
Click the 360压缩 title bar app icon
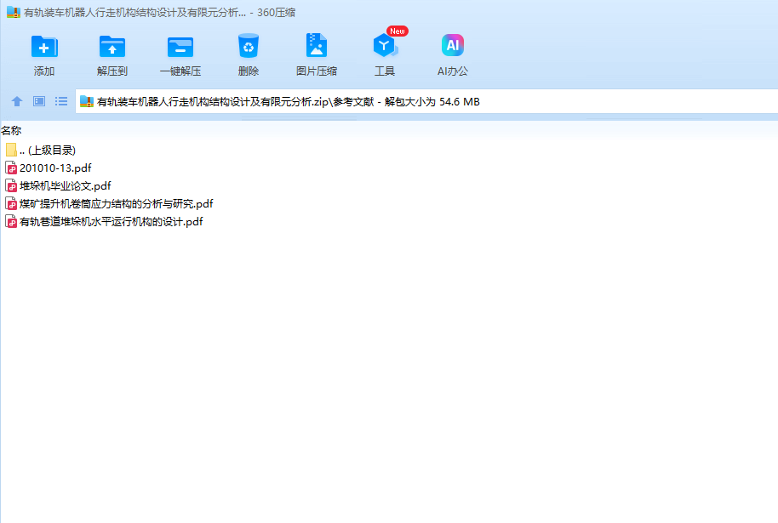14,12
